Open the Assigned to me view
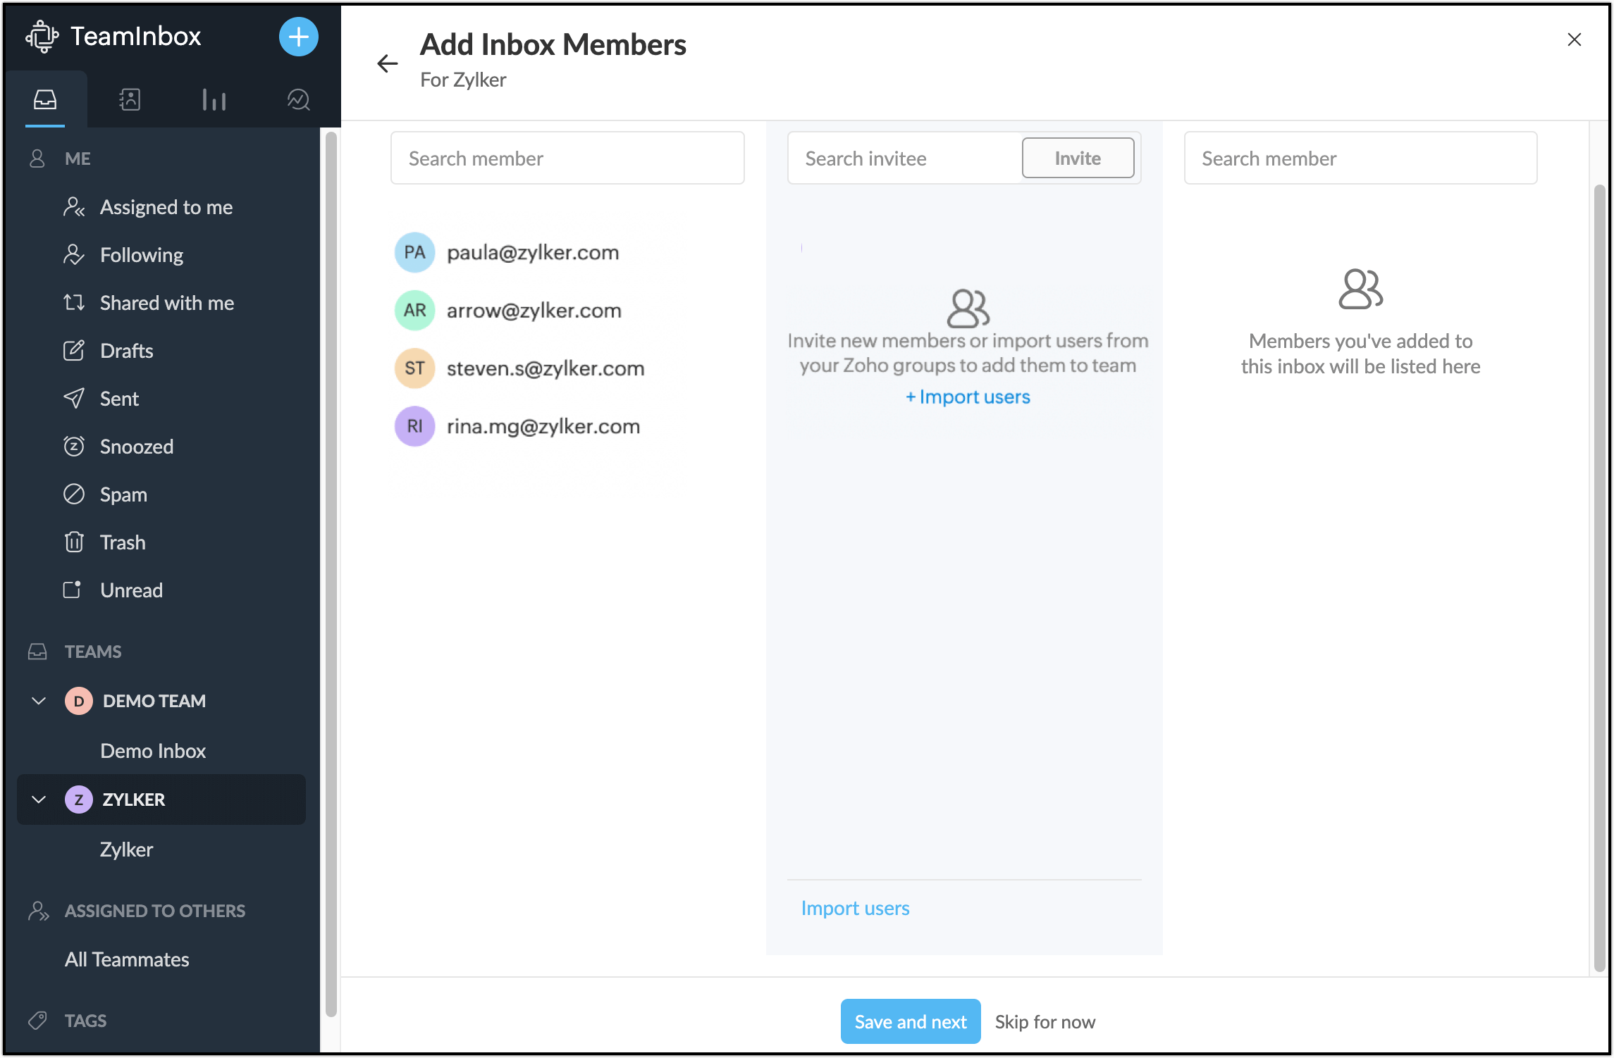1614x1058 pixels. coord(166,207)
